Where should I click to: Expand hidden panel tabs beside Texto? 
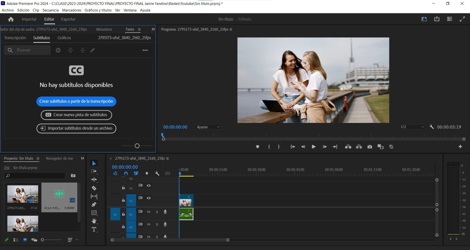153,29
